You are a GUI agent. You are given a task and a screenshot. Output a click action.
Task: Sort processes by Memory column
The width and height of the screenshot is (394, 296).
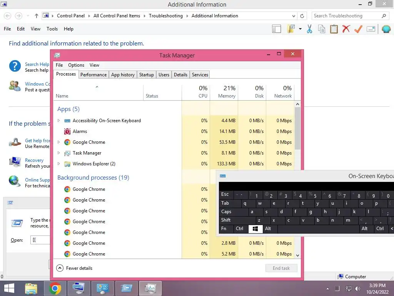point(224,92)
